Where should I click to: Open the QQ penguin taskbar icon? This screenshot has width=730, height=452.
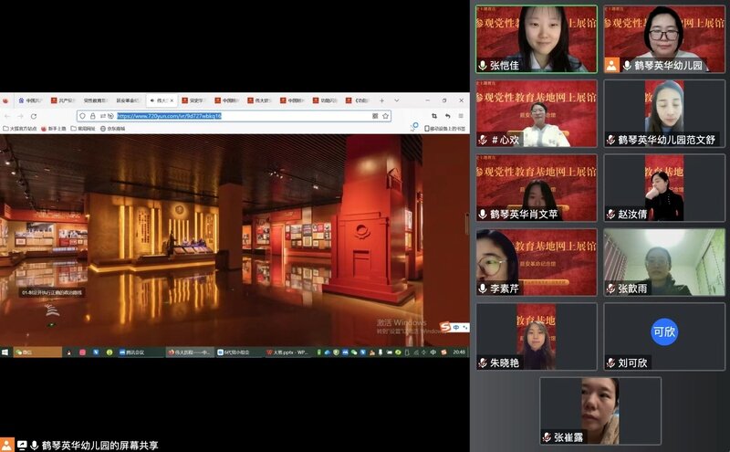(x=69, y=352)
